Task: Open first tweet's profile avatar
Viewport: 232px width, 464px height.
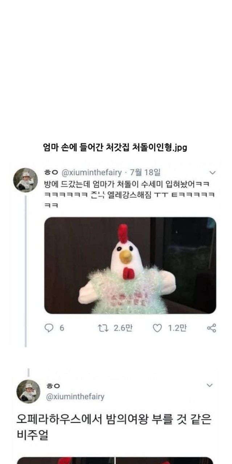Action: pos(26,180)
